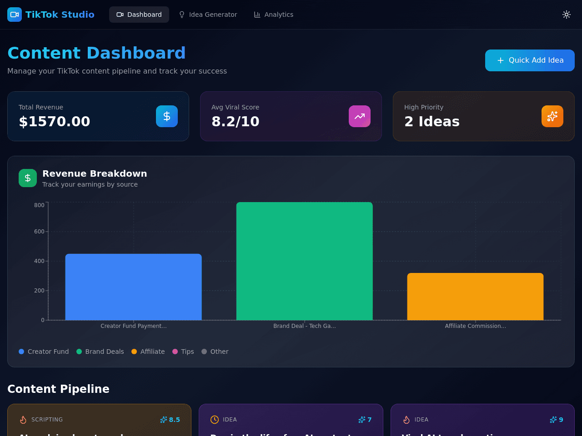Viewport: 582px width, 436px height.
Task: Click the Creator Fund Payment... axis label
Action: [134, 326]
